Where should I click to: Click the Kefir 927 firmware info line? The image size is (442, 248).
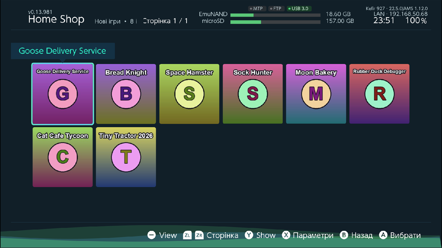coord(397,8)
